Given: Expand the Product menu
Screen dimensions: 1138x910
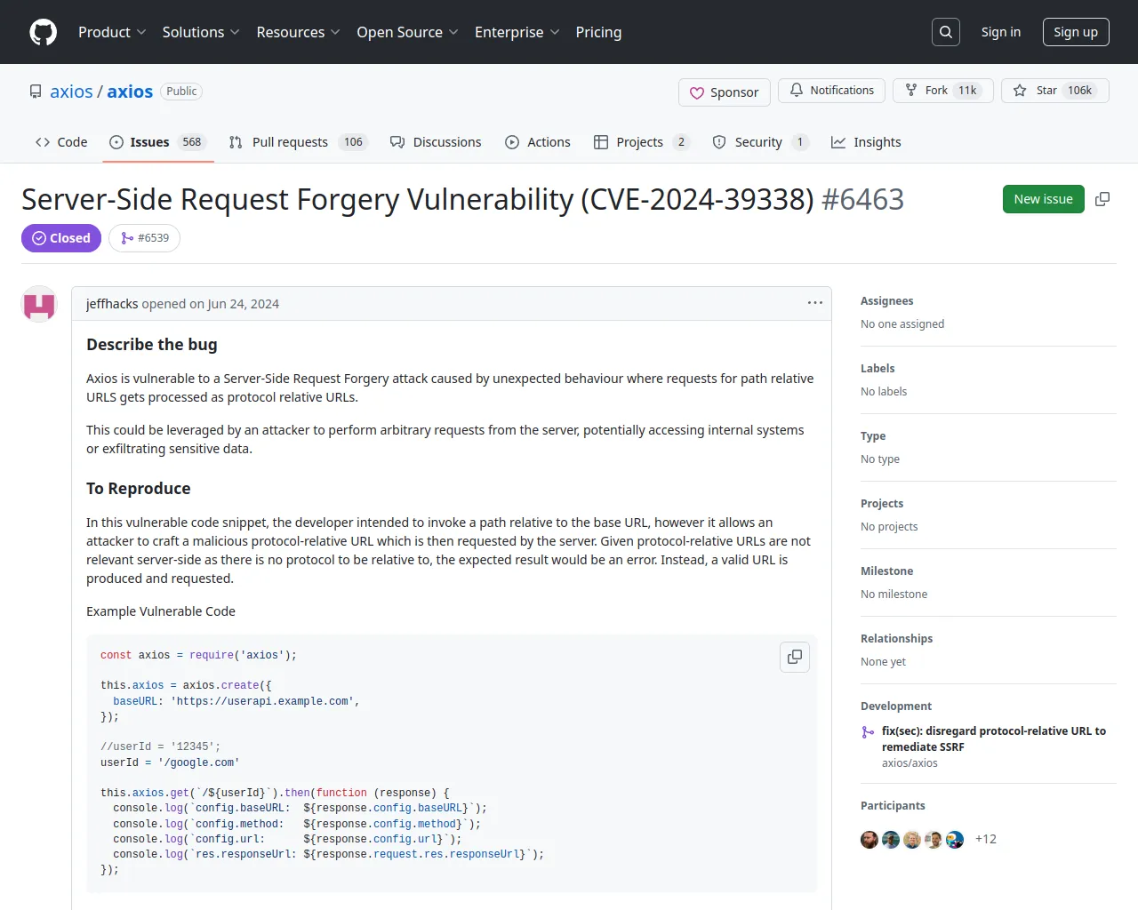Looking at the screenshot, I should (112, 32).
